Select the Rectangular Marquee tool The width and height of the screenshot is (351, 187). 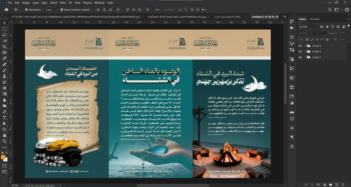(4, 29)
